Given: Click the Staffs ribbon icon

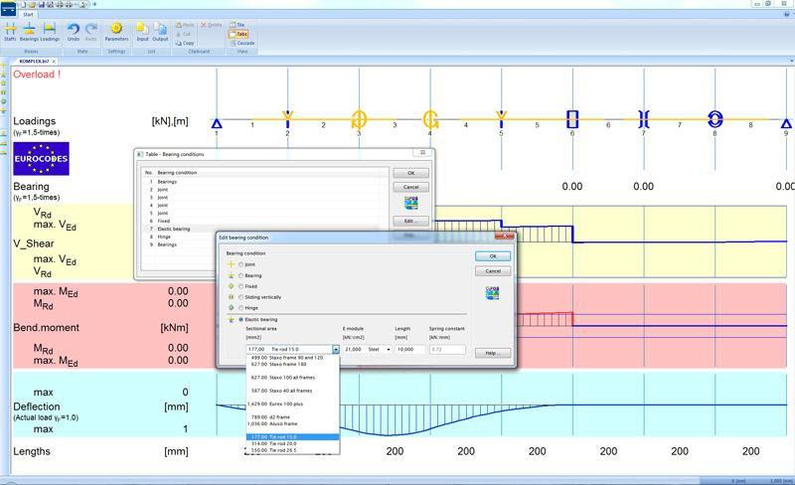Looking at the screenshot, I should pos(10,31).
